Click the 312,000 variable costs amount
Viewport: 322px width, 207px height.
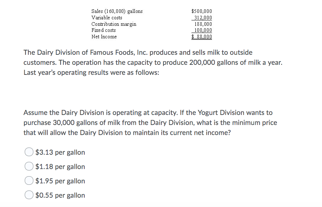pos(203,17)
